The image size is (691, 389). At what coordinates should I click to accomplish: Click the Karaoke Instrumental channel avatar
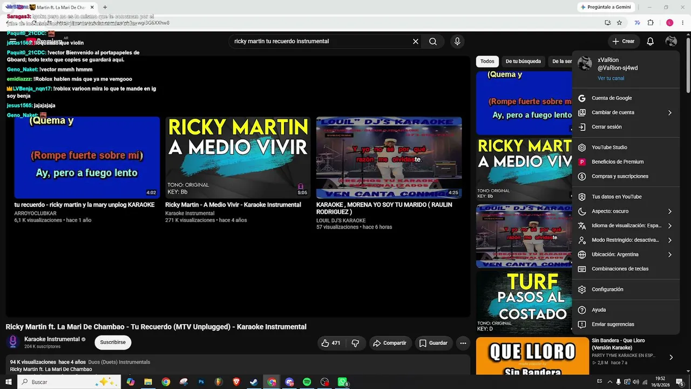pyautogui.click(x=13, y=342)
